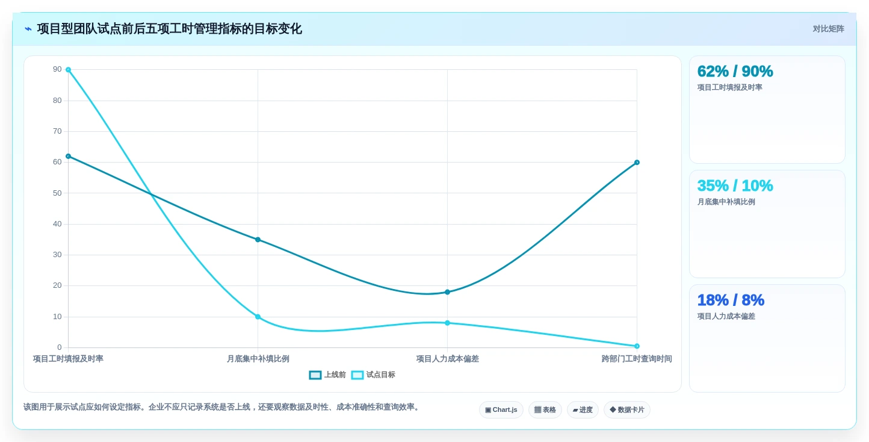Screen dimensions: 869x442
Task: Toggle the 上线前 legend series
Action: pos(327,375)
